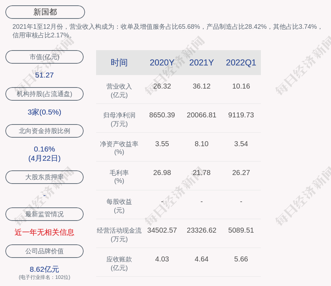Click the 新国都 company name pill
This screenshot has height=286, width=331.
pyautogui.click(x=45, y=12)
